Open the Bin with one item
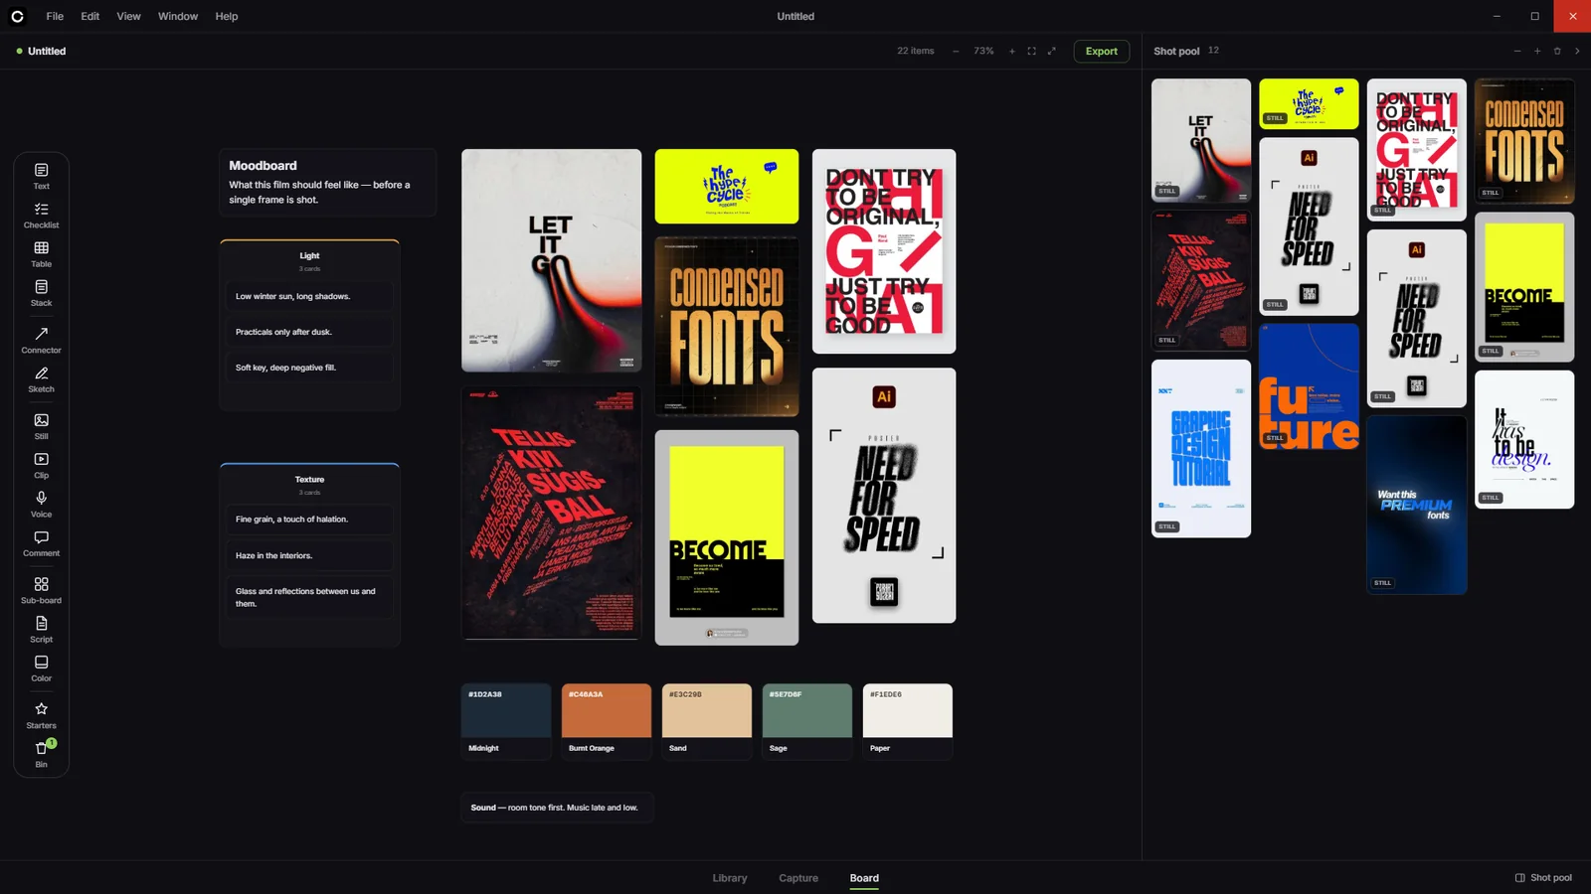 coord(41,754)
